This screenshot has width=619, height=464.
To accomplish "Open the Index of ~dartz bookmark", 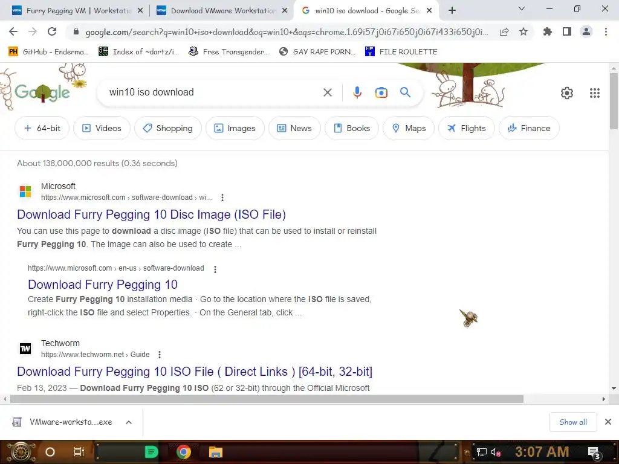I will [139, 52].
